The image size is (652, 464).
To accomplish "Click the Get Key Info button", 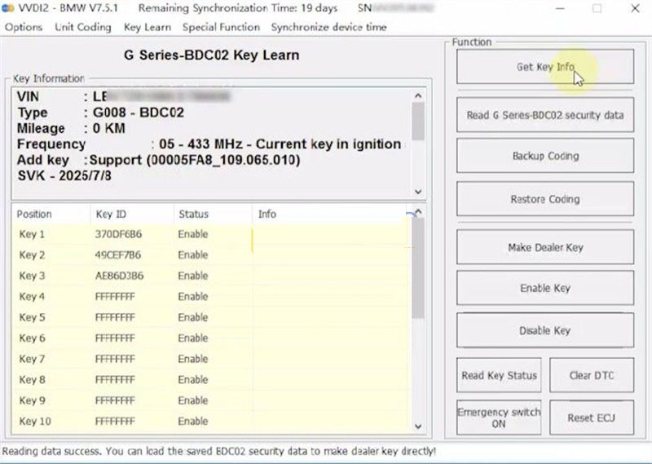I will pos(545,67).
